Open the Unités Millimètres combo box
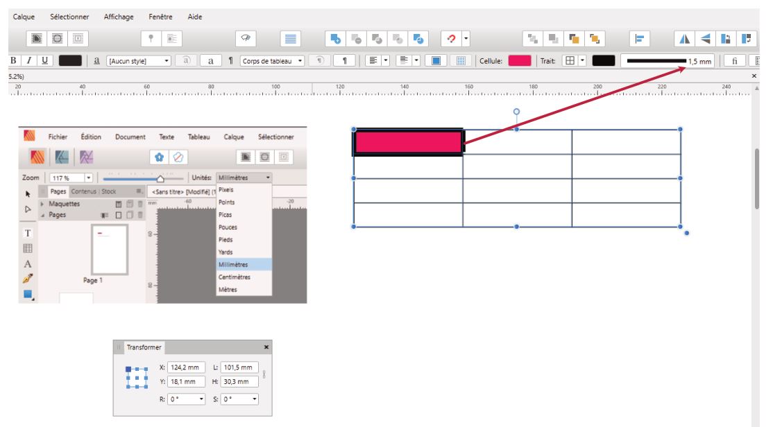The width and height of the screenshot is (773, 427). click(x=244, y=177)
